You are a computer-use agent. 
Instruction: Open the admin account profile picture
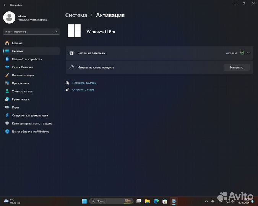pos(9,18)
